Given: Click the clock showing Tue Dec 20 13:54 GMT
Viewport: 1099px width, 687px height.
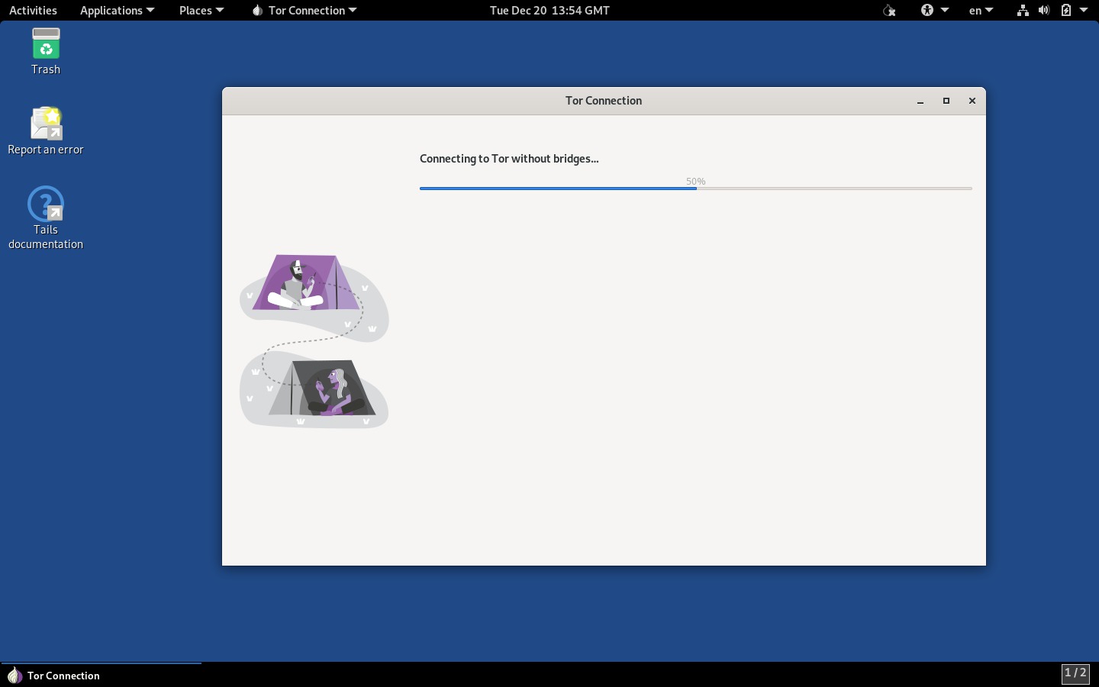Looking at the screenshot, I should click(x=549, y=10).
